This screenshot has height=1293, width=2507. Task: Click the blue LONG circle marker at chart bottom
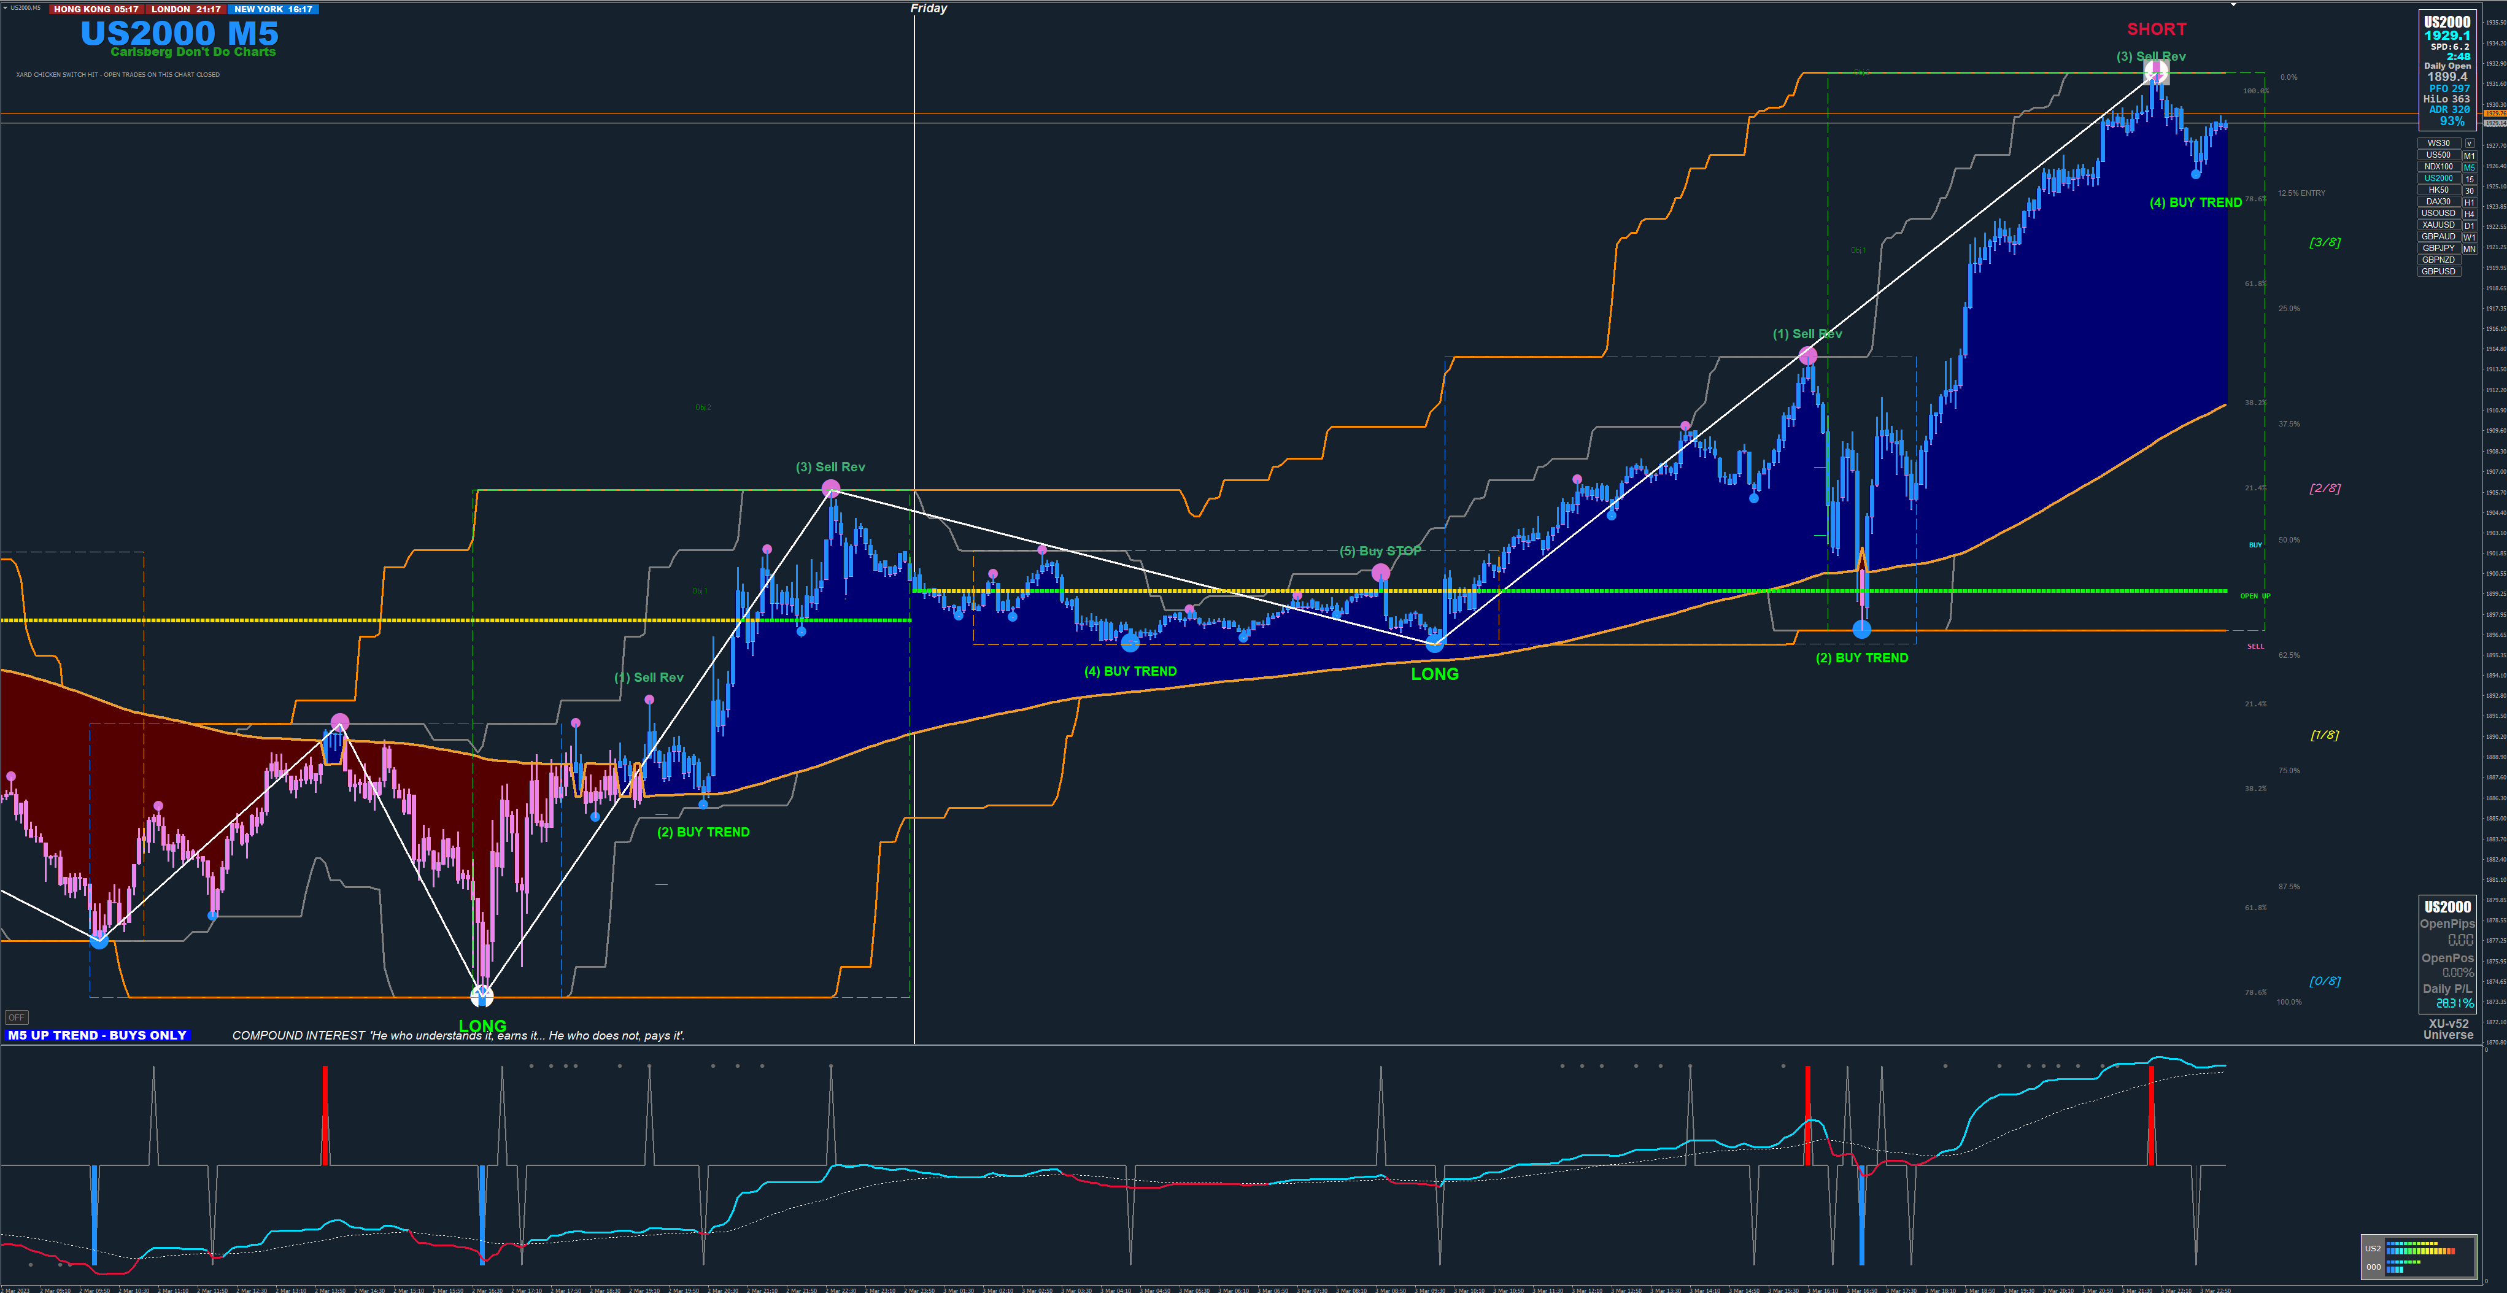pos(482,995)
